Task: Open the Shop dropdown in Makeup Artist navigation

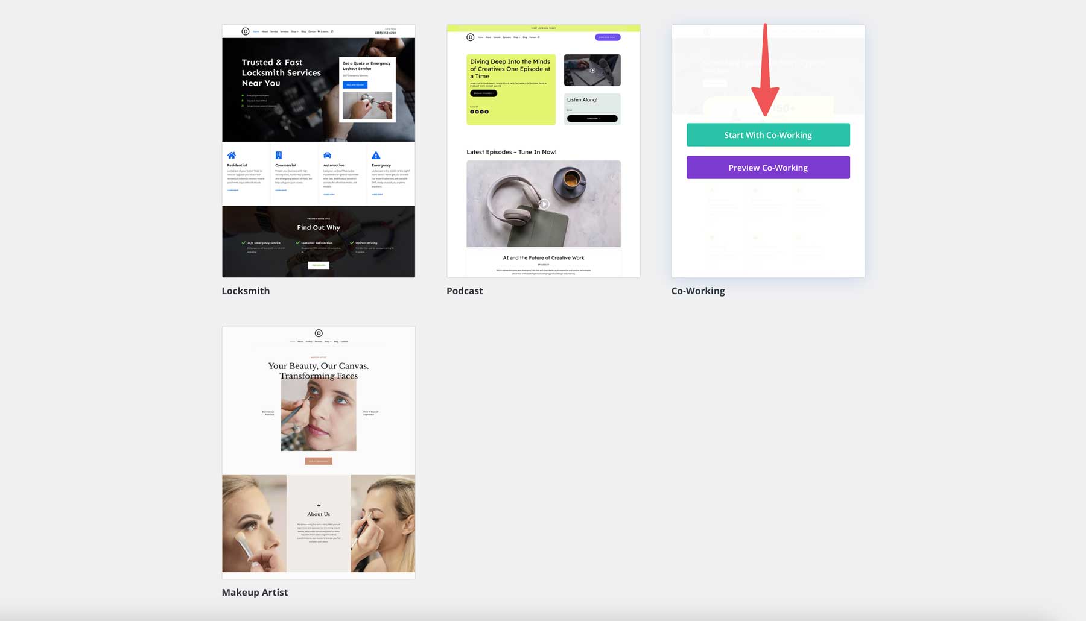Action: [328, 341]
